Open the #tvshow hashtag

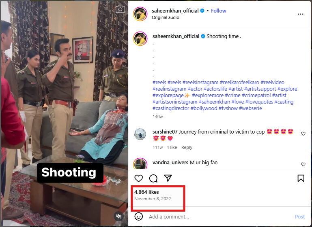click(x=228, y=108)
